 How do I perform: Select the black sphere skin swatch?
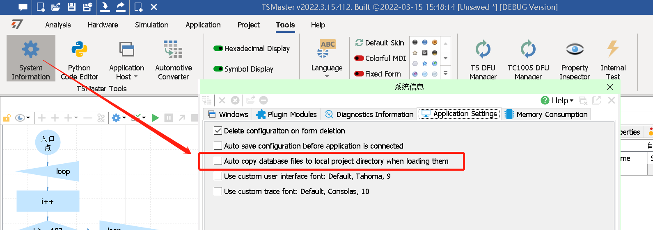tap(415, 42)
